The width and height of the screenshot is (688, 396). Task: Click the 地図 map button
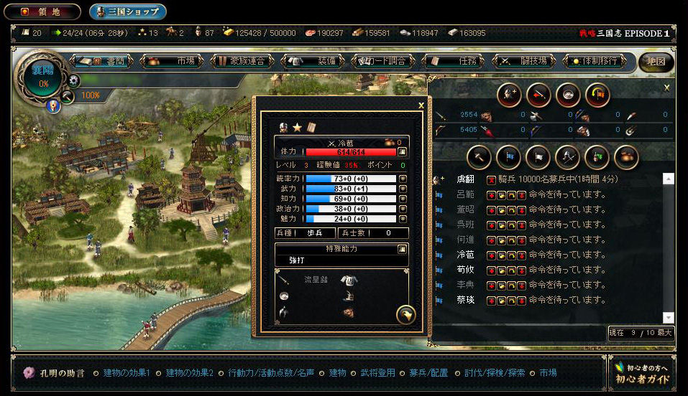pyautogui.click(x=656, y=62)
